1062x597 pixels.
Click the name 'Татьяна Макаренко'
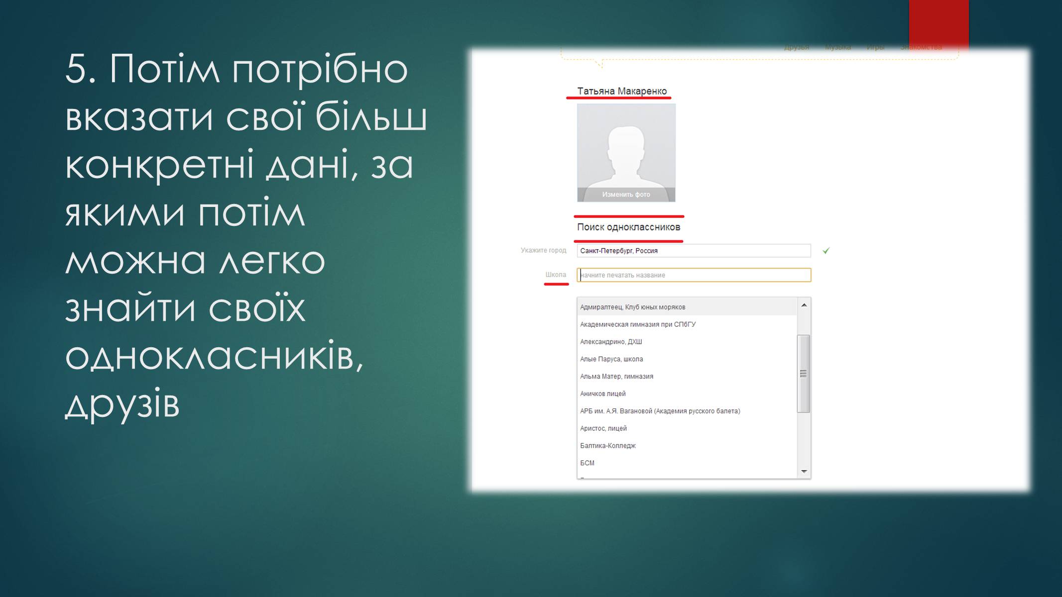point(622,91)
